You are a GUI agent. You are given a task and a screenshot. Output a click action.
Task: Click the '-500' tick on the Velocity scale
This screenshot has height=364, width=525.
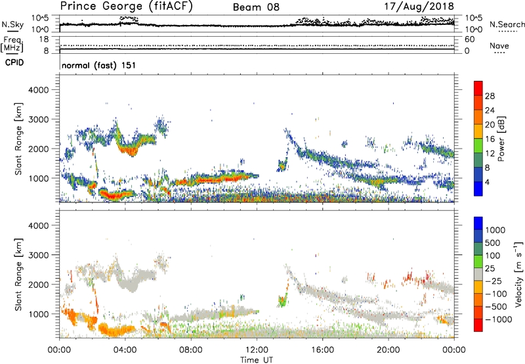click(x=496, y=307)
